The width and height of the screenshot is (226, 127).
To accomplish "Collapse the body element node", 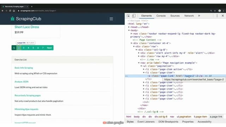I will pyautogui.click(x=129, y=30).
